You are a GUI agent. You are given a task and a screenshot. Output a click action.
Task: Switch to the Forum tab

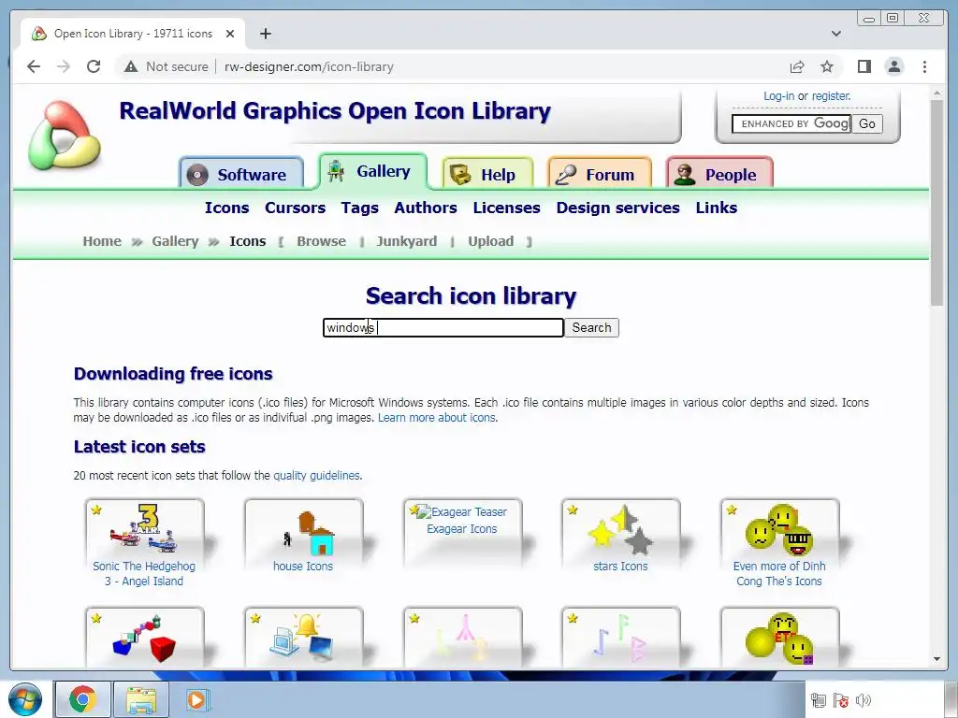pos(600,174)
